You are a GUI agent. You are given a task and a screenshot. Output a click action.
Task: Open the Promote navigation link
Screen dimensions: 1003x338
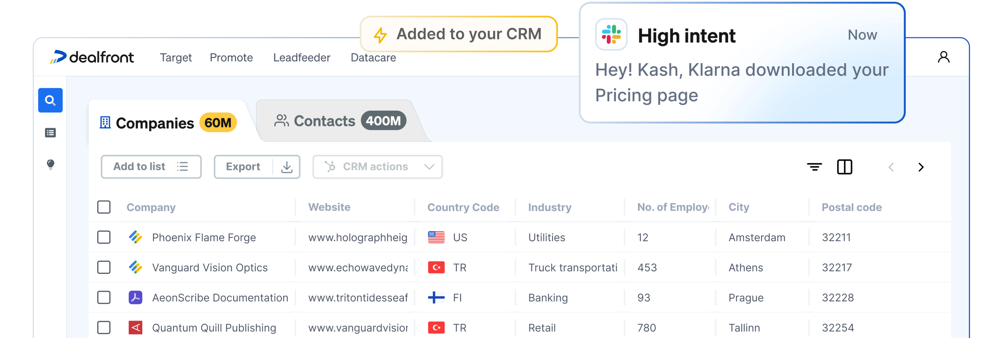point(231,58)
